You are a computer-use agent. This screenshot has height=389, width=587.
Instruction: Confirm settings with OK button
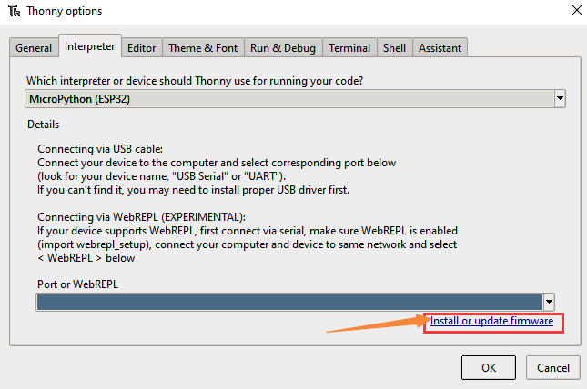[489, 368]
